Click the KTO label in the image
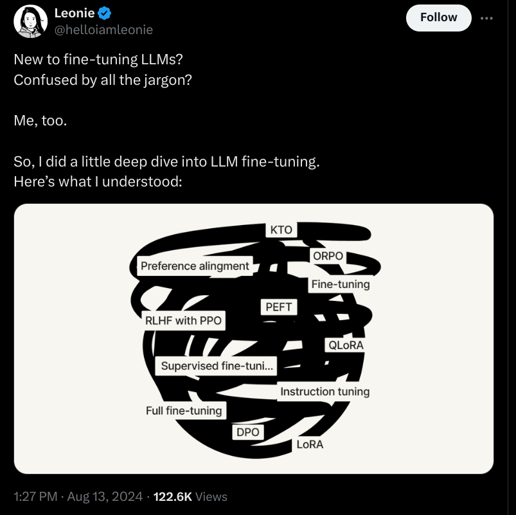This screenshot has width=516, height=515. click(x=281, y=230)
